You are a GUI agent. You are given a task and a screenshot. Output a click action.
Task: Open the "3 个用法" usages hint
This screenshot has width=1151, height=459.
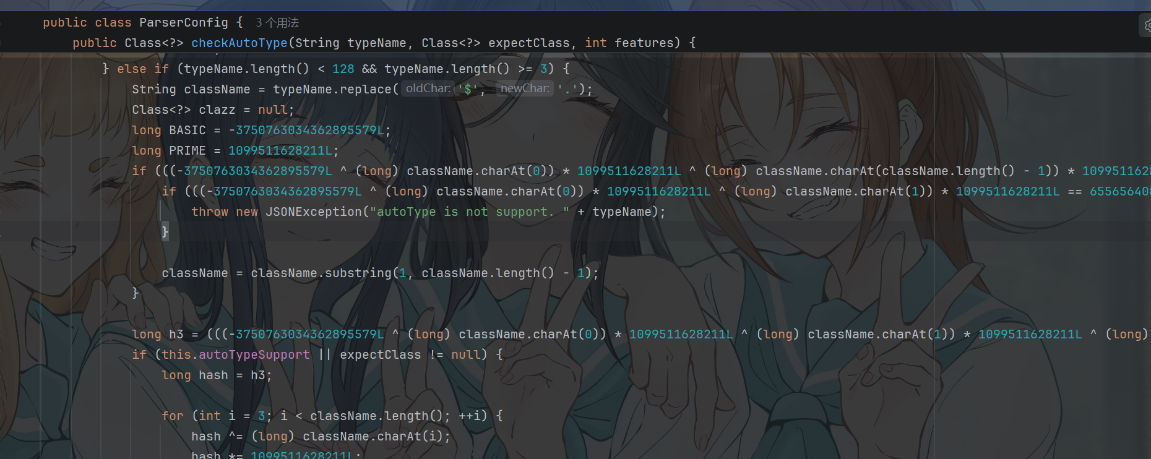click(277, 23)
